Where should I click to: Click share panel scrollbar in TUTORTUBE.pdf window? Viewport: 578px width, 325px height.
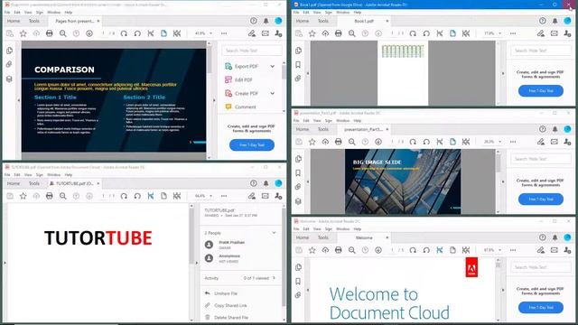284,256
